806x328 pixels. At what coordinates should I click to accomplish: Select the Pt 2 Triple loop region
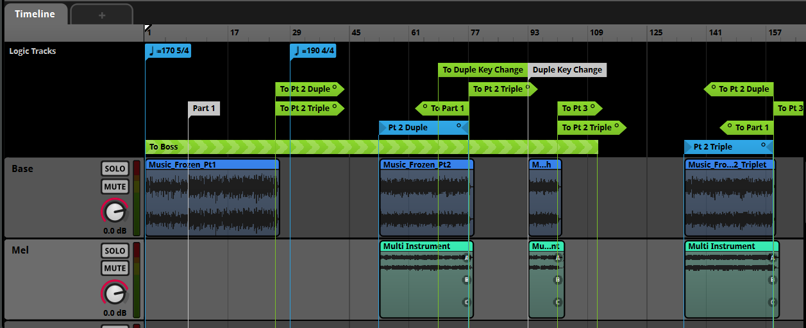(728, 147)
